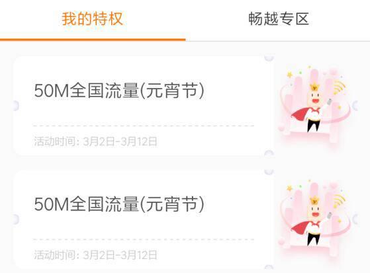Image resolution: width=370 pixels, height=273 pixels.
Task: Click the gold crown on the first mascot
Action: pyautogui.click(x=315, y=87)
